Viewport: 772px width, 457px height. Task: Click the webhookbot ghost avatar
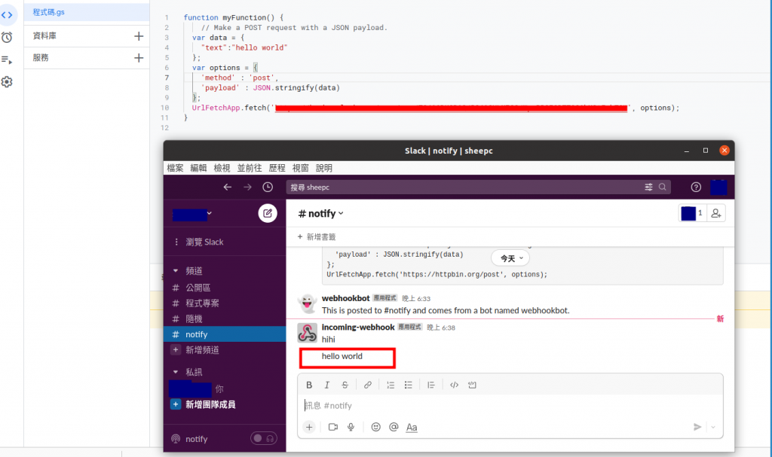click(308, 303)
